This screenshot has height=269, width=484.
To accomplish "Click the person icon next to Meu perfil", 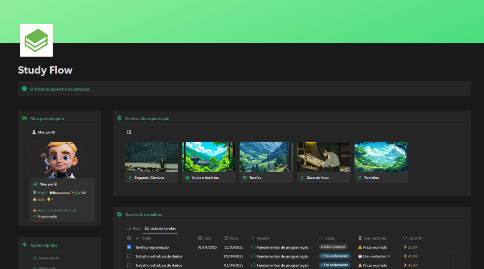I will point(34,132).
